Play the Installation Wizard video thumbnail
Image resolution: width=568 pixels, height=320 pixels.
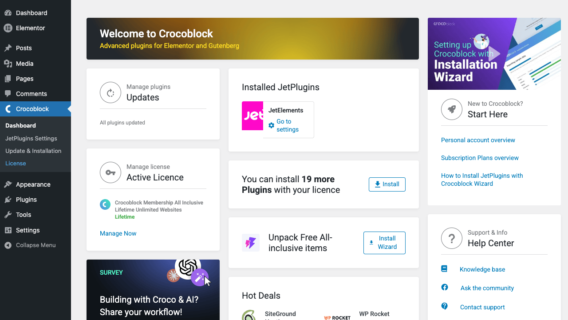(x=494, y=54)
